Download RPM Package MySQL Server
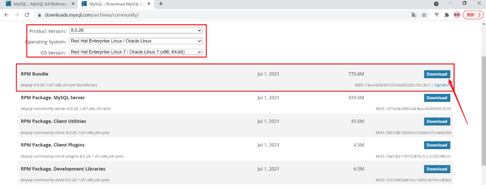The height and width of the screenshot is (189, 486). [x=437, y=98]
